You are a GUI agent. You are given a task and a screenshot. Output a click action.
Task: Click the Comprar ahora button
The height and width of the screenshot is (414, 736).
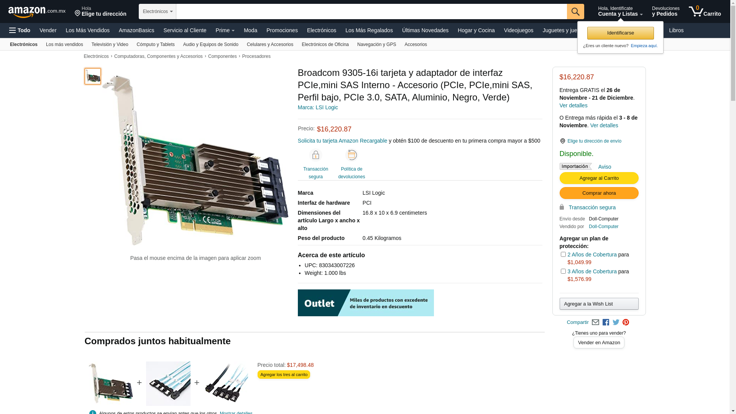pyautogui.click(x=599, y=193)
